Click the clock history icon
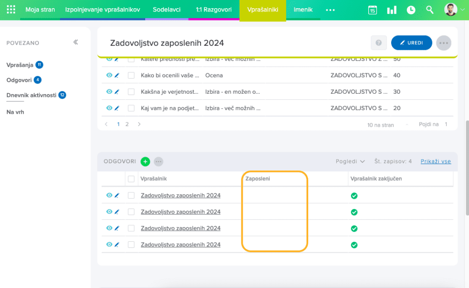The height and width of the screenshot is (288, 469). (x=411, y=10)
